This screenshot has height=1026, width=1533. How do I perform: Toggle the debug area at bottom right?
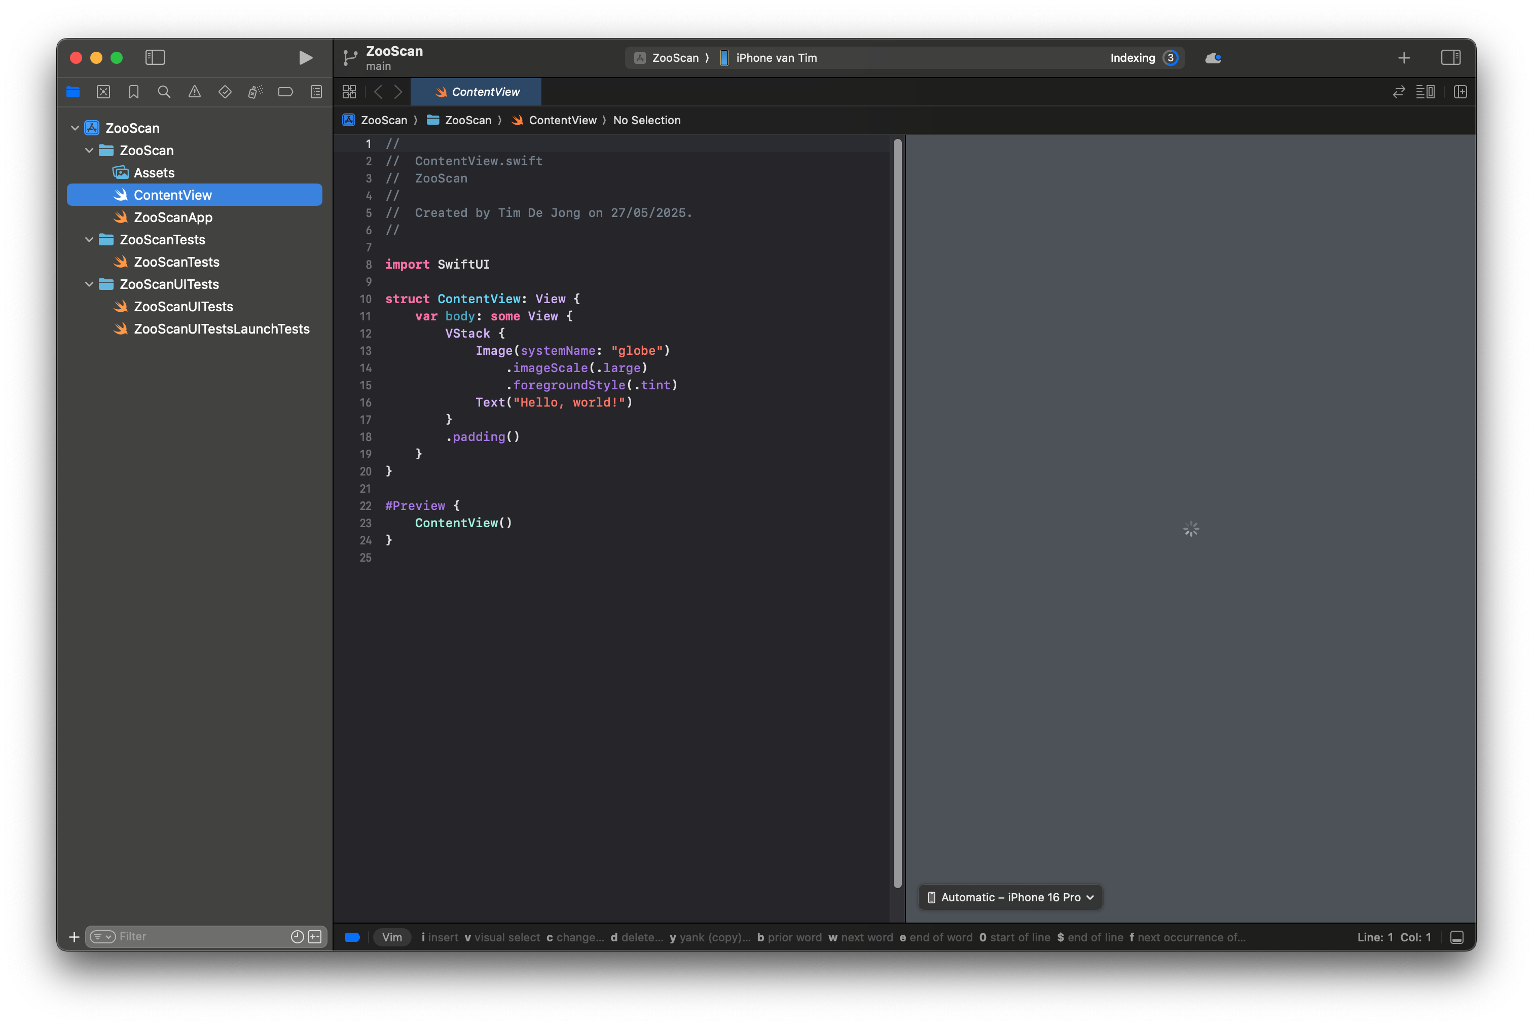point(1456,937)
